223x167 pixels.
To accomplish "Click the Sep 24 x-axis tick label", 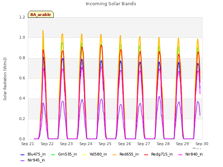I will coord(86,144).
